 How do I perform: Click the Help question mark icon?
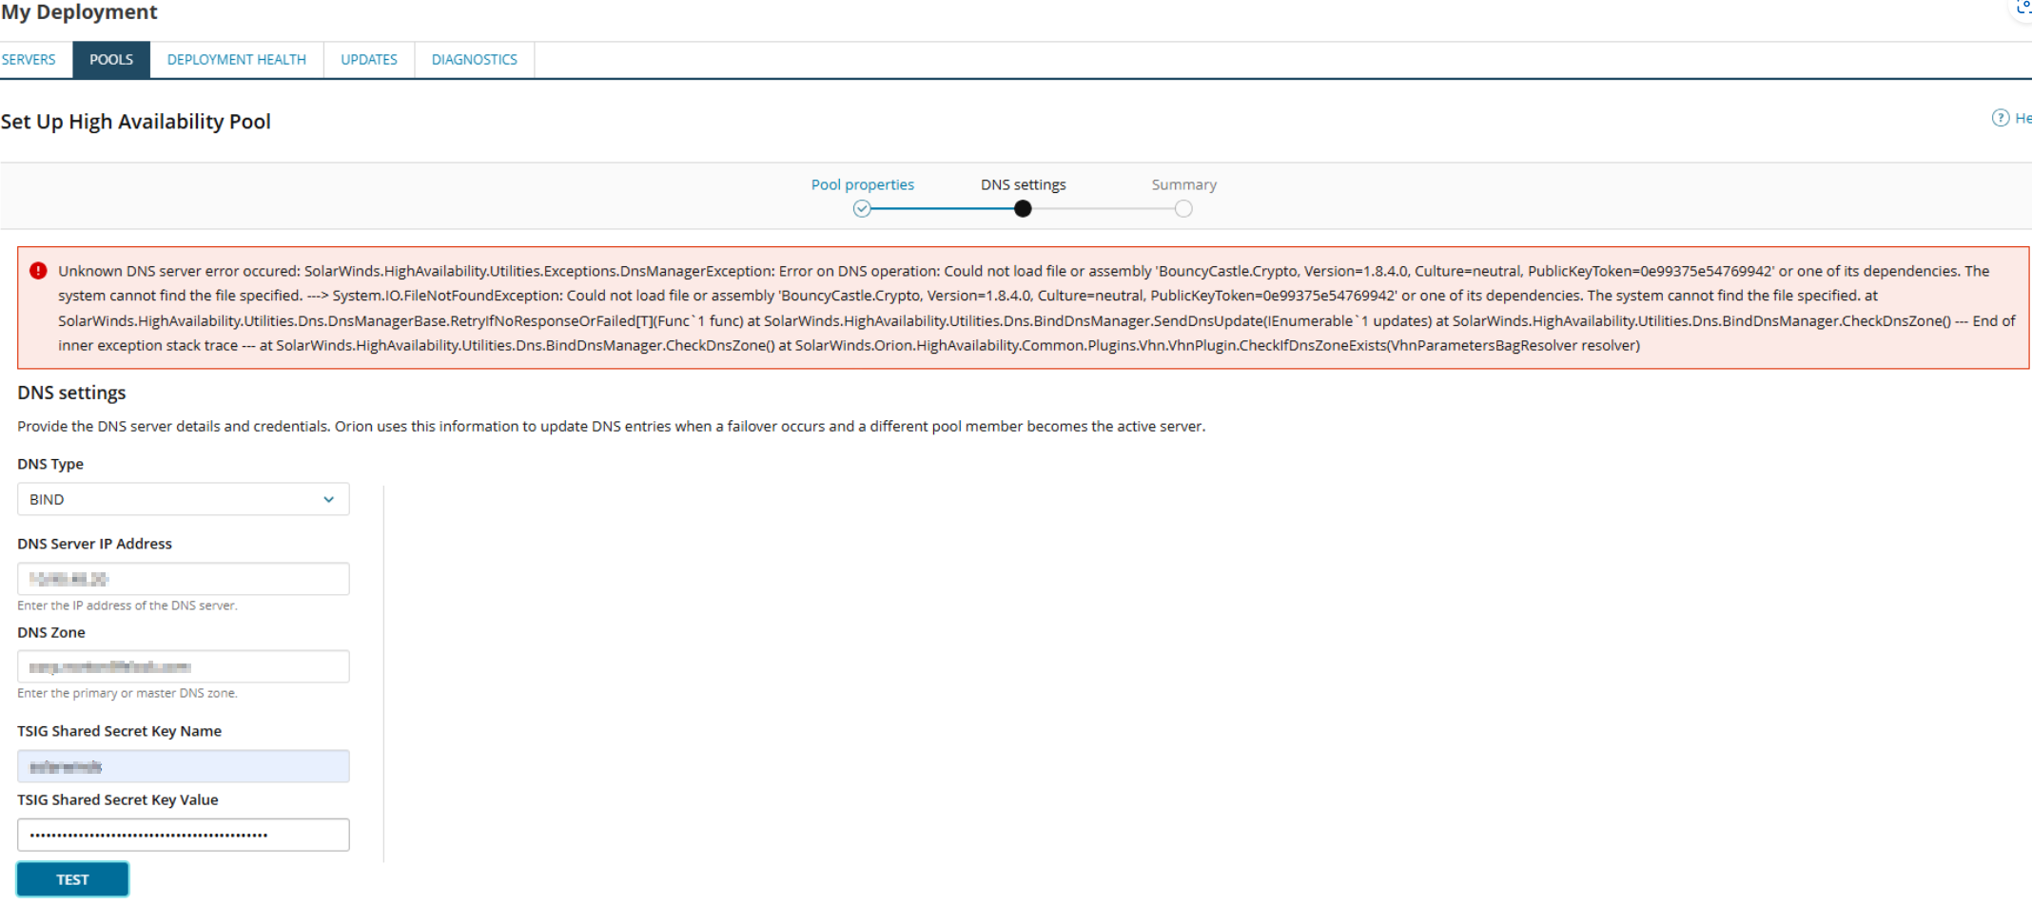point(2000,118)
